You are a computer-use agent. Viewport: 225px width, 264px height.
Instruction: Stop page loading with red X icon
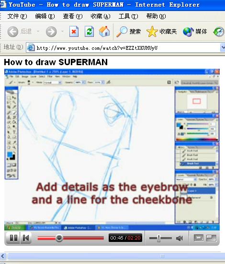(74, 32)
